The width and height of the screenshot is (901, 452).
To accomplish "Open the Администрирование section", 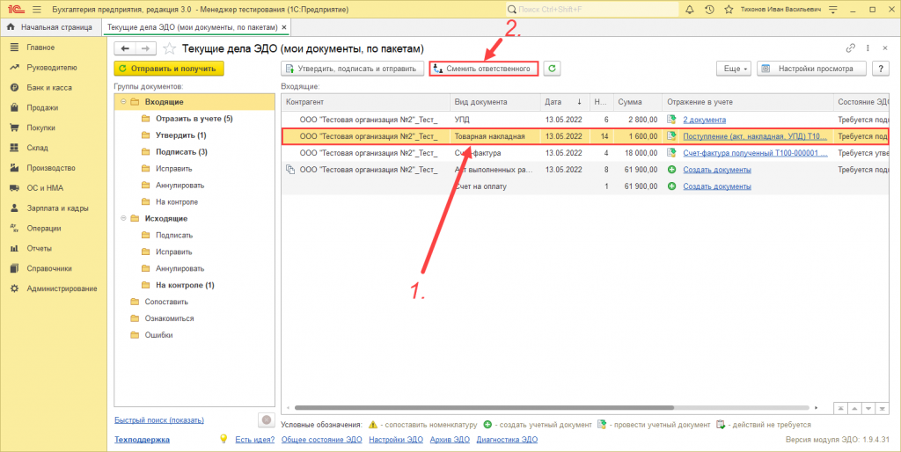I will point(62,288).
